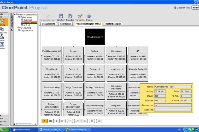Click the DE language indicator
Screen dimensions: 199x132
(x=179, y=130)
